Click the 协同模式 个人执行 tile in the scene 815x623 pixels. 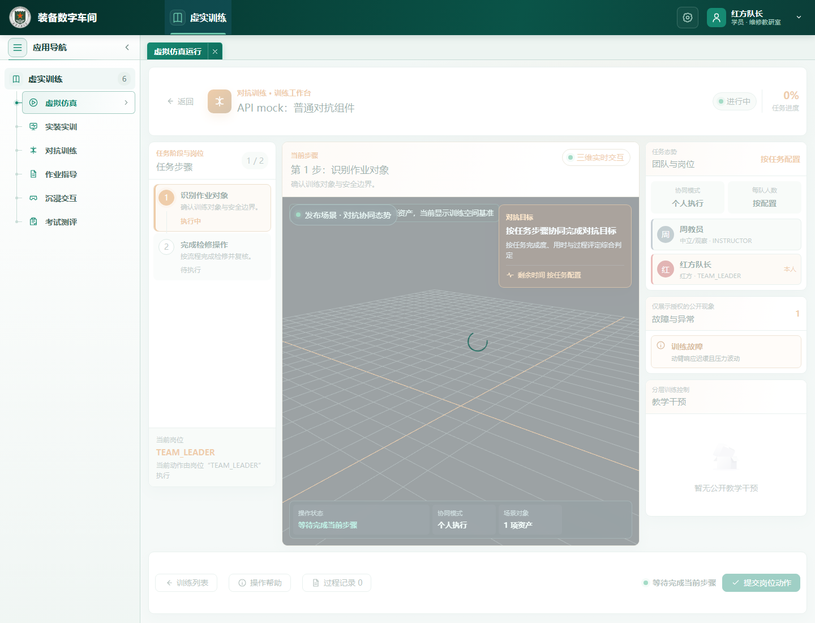pyautogui.click(x=463, y=519)
